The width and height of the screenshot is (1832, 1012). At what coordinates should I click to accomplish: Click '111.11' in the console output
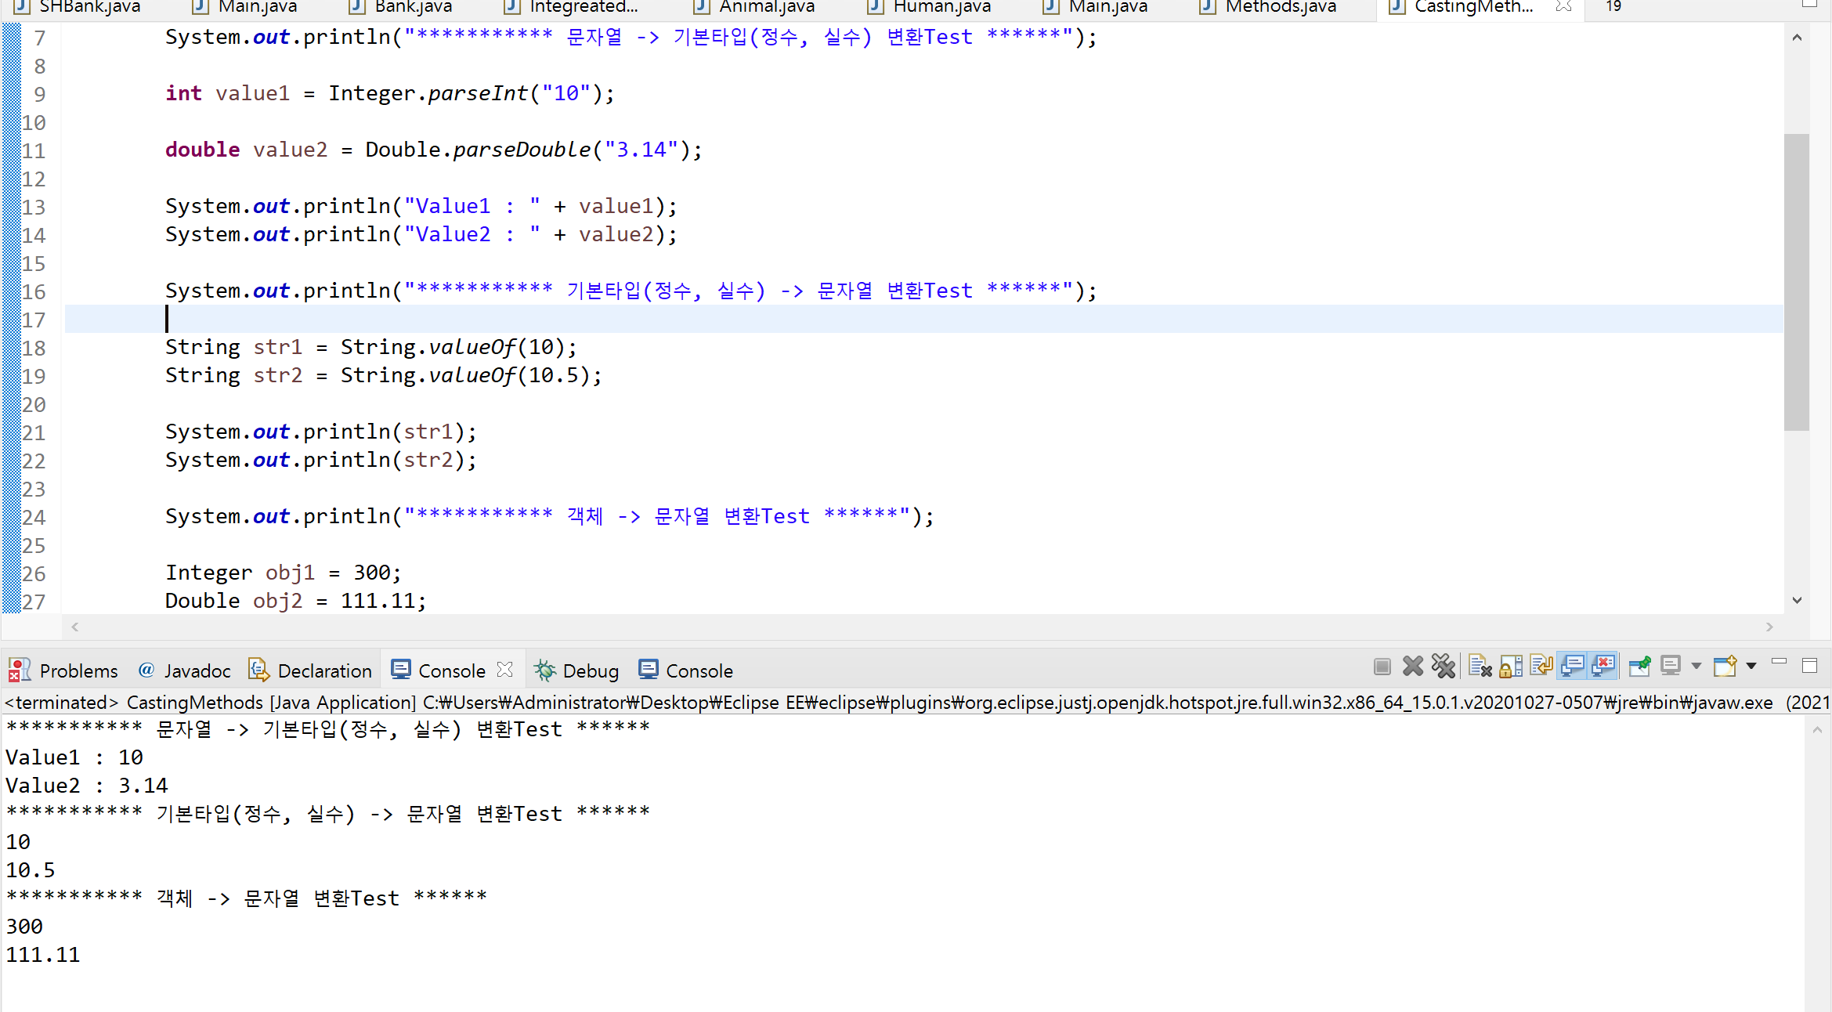pos(43,955)
